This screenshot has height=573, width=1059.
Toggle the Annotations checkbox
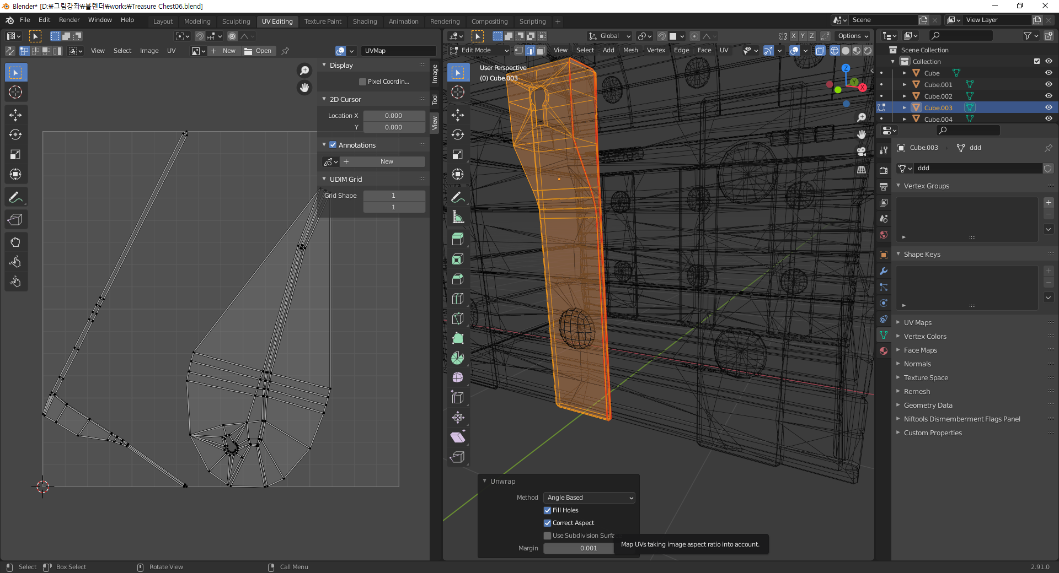(333, 145)
